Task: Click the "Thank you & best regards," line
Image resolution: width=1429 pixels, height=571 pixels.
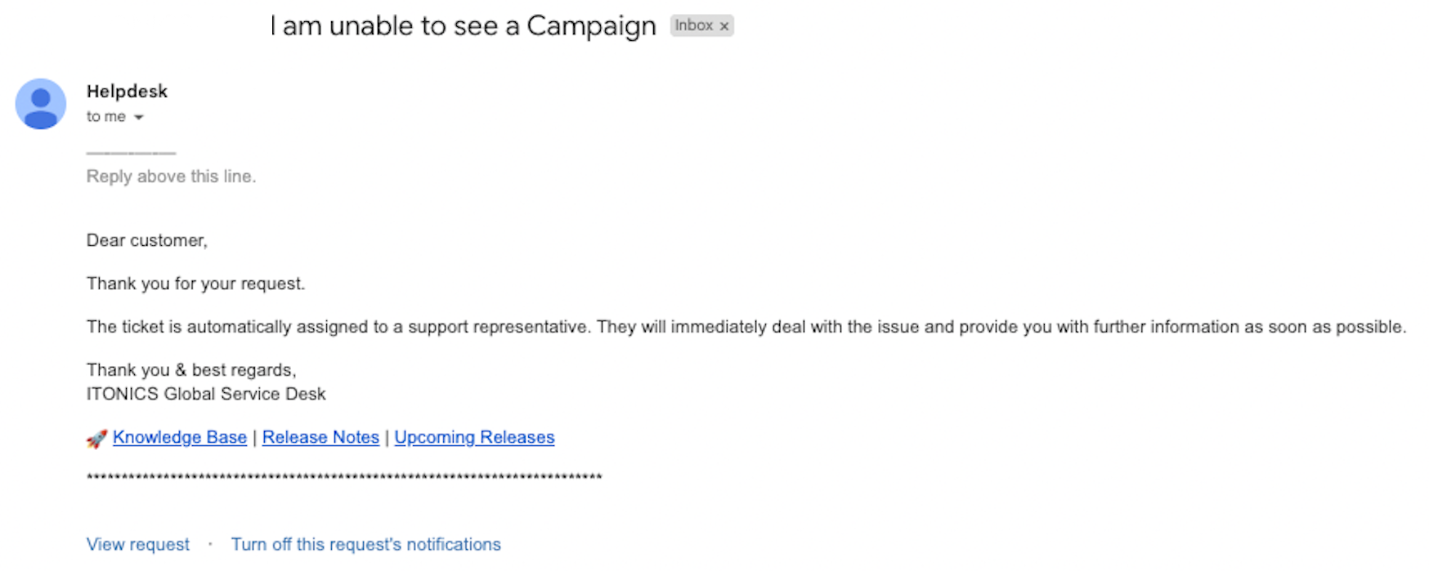Action: (191, 370)
